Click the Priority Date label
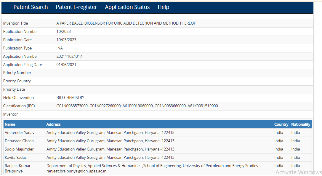The image size is (322, 176). point(14,89)
